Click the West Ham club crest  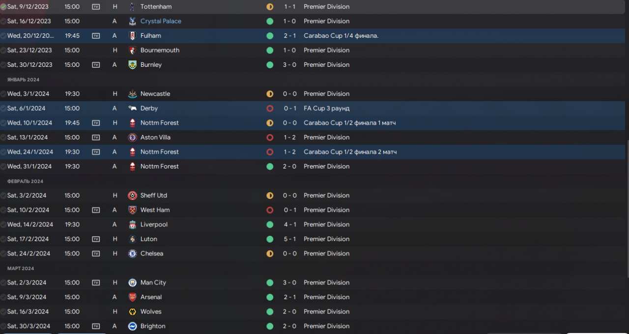click(x=132, y=210)
